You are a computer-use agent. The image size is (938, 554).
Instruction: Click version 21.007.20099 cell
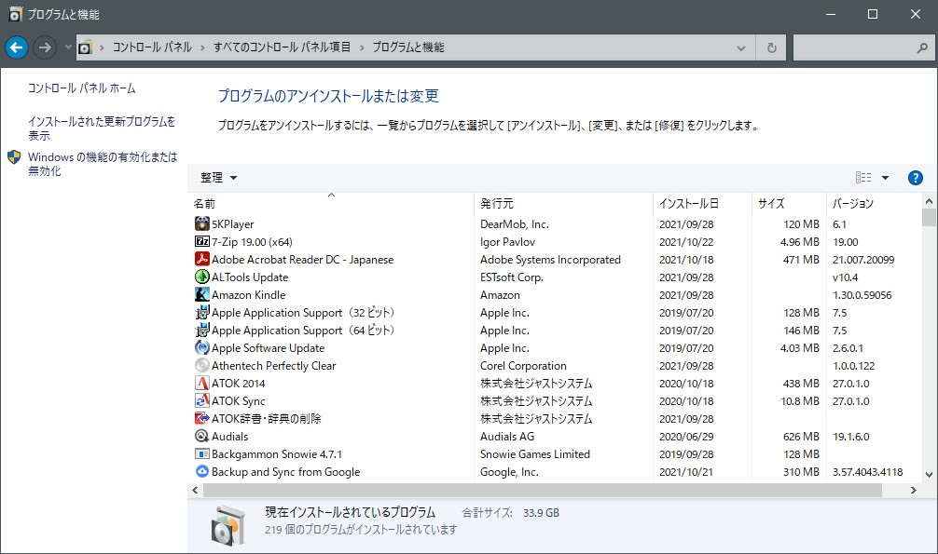pyautogui.click(x=863, y=260)
